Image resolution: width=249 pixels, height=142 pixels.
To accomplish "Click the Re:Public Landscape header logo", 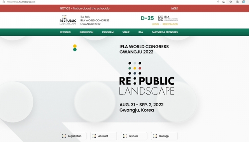I will [68, 20].
